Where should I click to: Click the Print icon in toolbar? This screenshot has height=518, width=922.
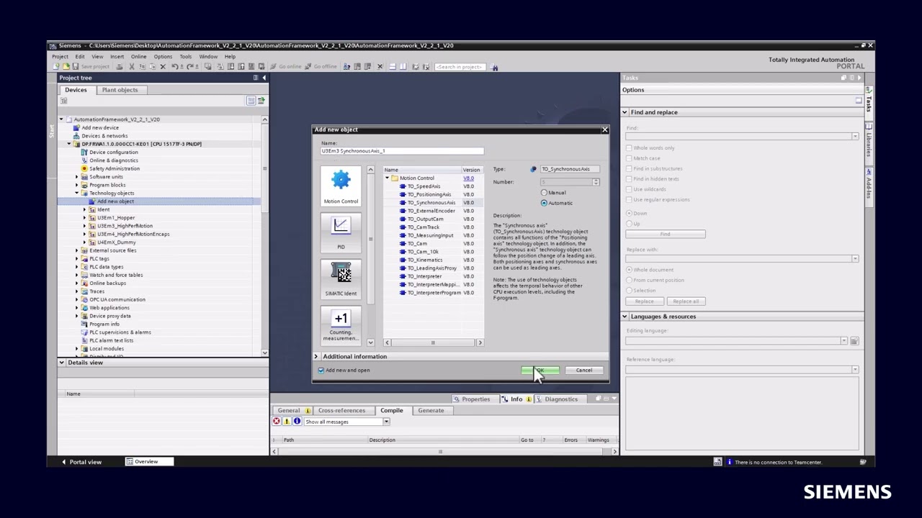(x=120, y=67)
